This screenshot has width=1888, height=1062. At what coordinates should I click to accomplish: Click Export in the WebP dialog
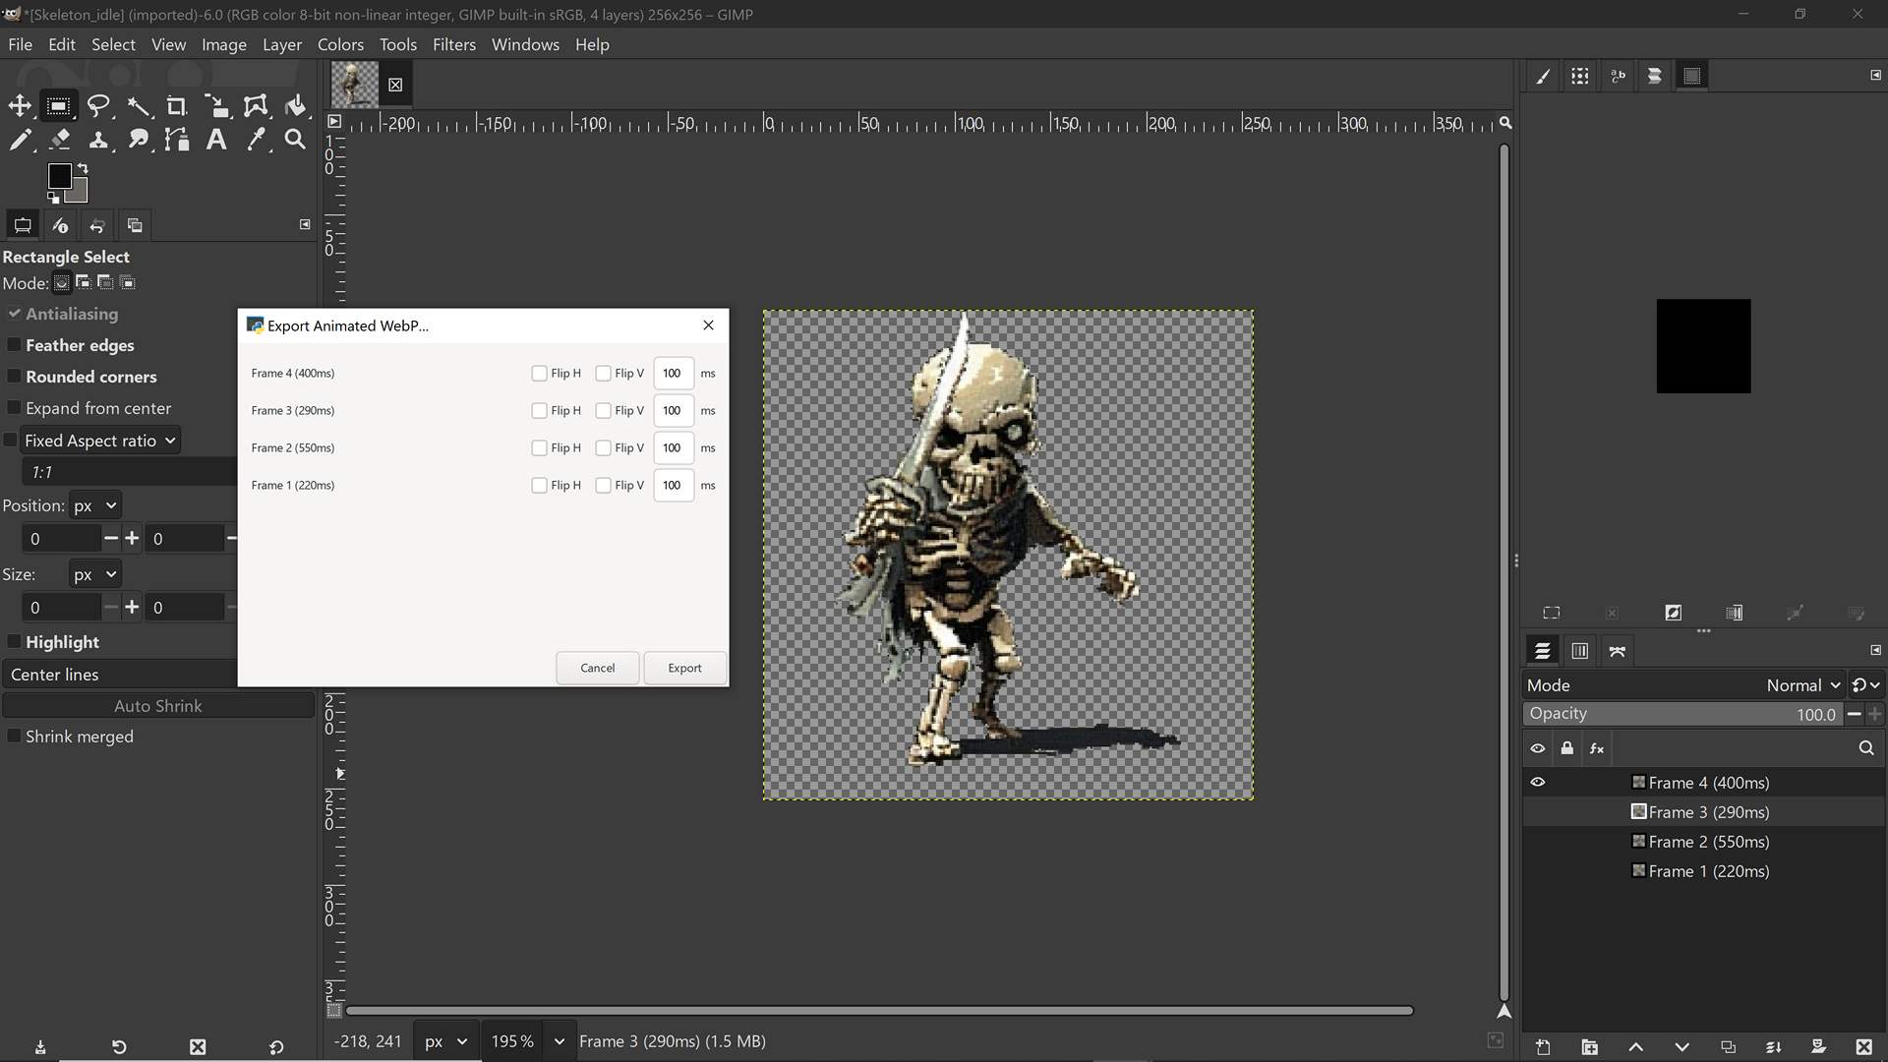(x=684, y=669)
